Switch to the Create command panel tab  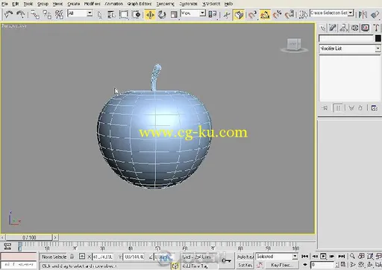[x=322, y=28]
